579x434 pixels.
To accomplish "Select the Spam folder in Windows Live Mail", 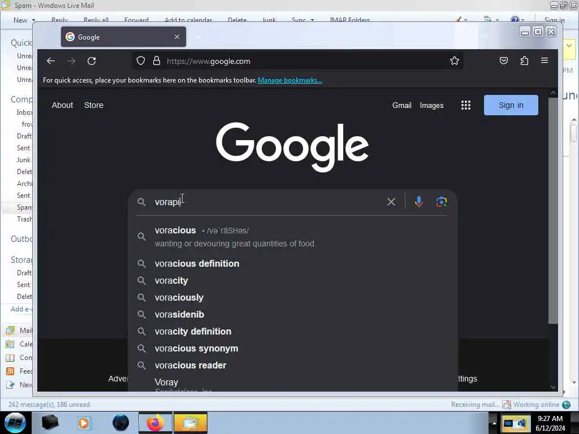I will (24, 207).
